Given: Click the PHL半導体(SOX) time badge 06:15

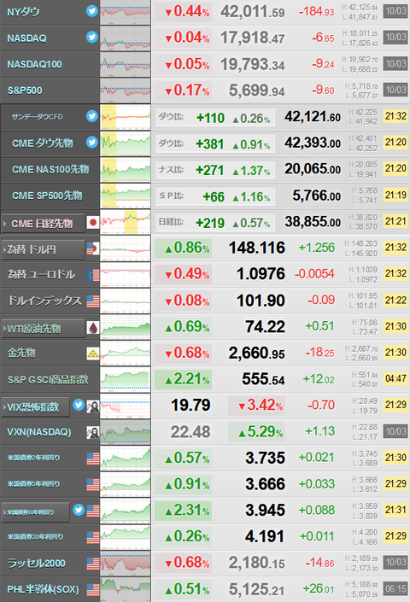Looking at the screenshot, I should click(395, 588).
